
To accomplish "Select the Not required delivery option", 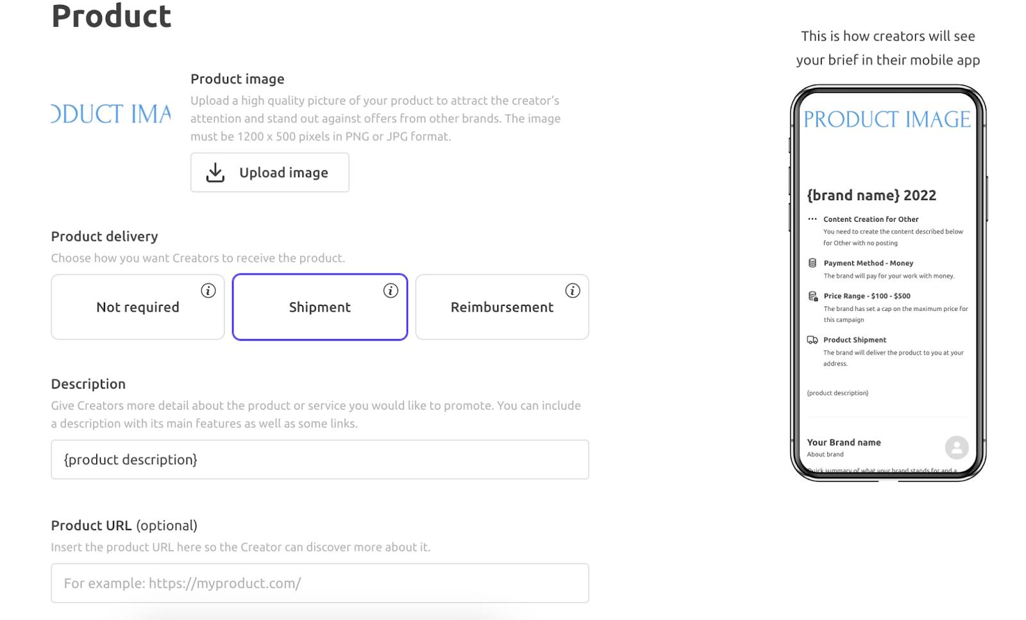I will (x=138, y=307).
